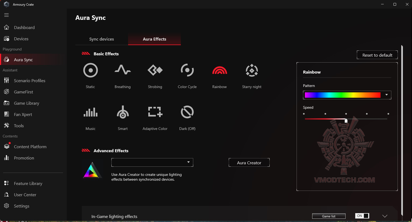Open Tools from the sidebar menu
This screenshot has width=412, height=222.
click(x=19, y=126)
